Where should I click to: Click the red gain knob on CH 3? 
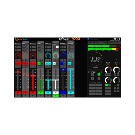coord(33,56)
